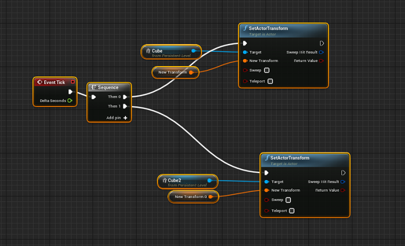Click the Return Value pin on the SetActorTransform node wired to Cube2

(343, 190)
